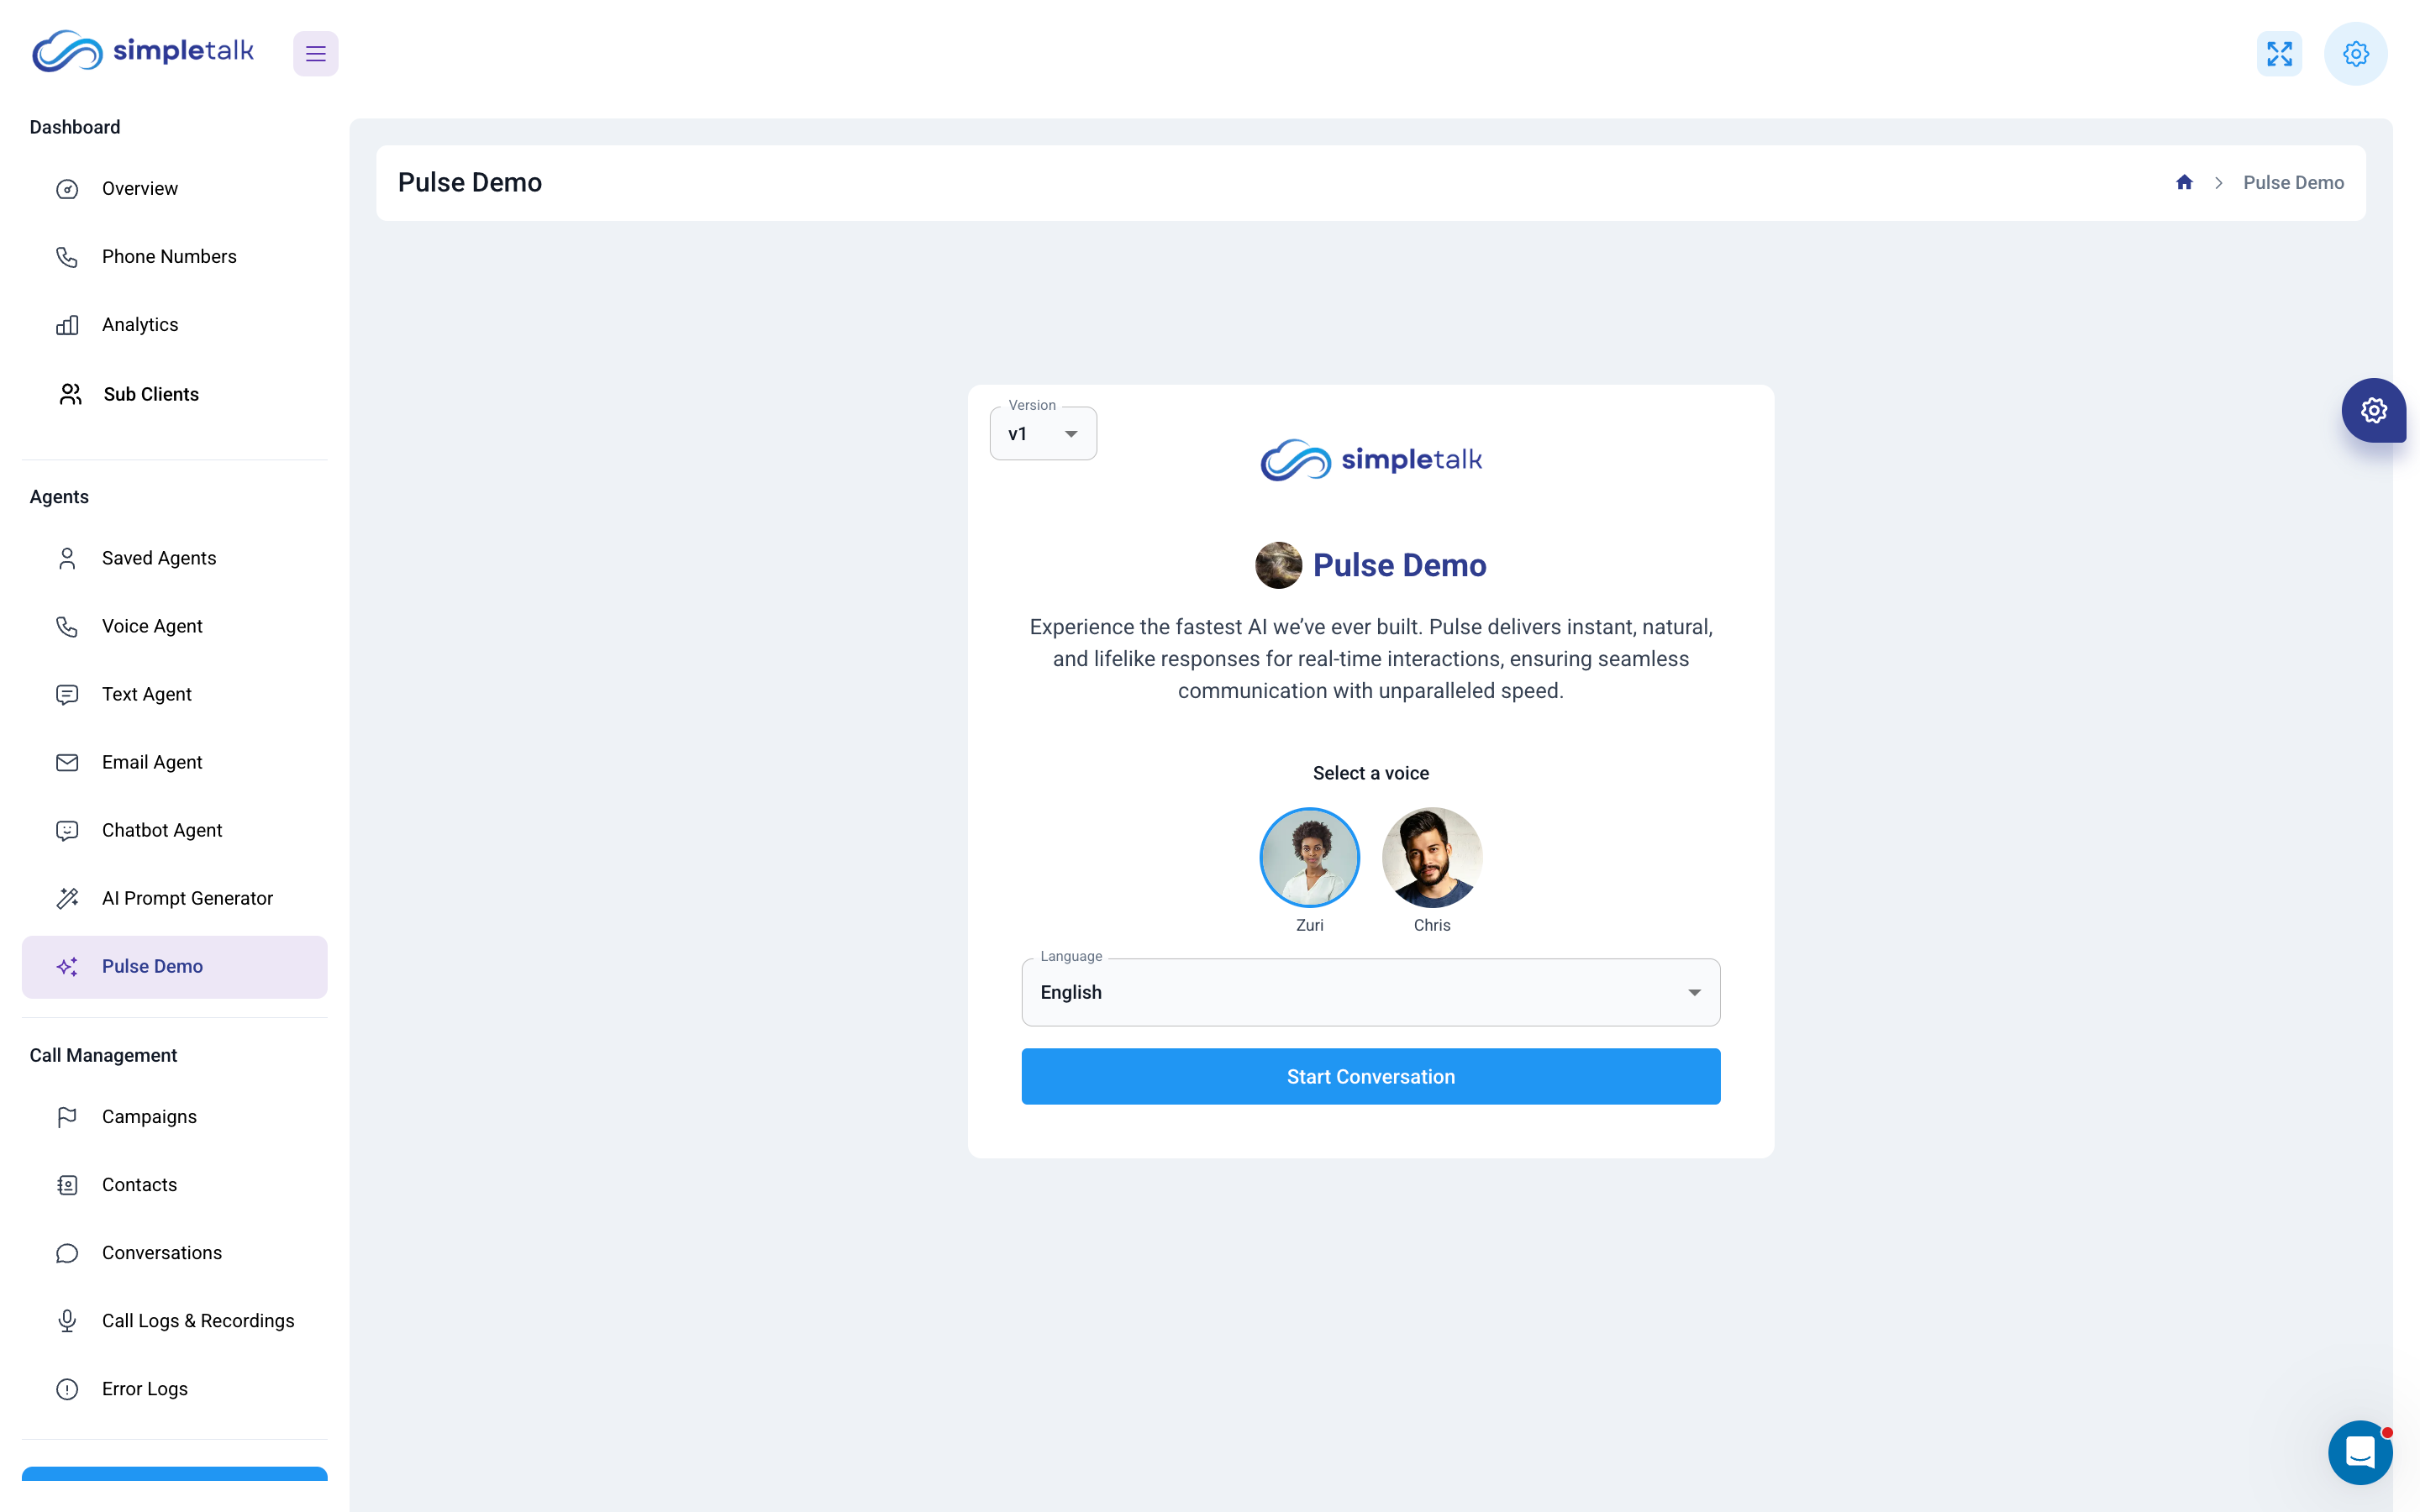The width and height of the screenshot is (2420, 1512).
Task: Toggle the sidebar with the hamburger button
Action: pyautogui.click(x=315, y=53)
